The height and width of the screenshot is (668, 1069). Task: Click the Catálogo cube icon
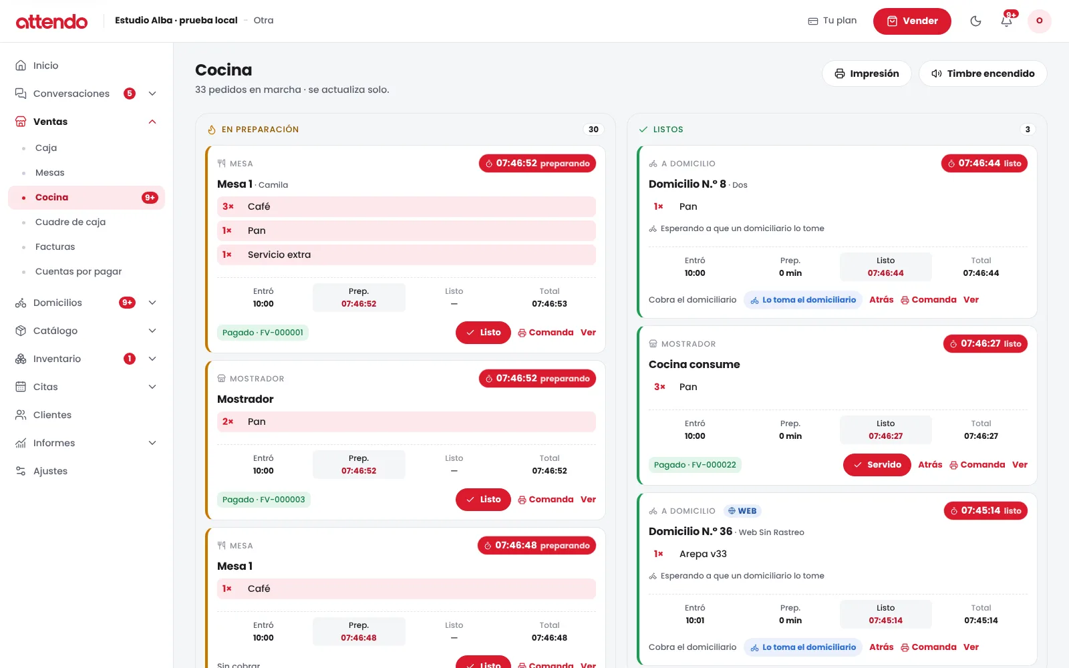pos(21,331)
